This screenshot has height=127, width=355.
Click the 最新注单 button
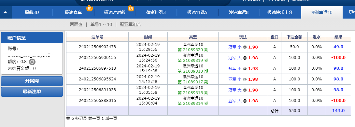32,92
